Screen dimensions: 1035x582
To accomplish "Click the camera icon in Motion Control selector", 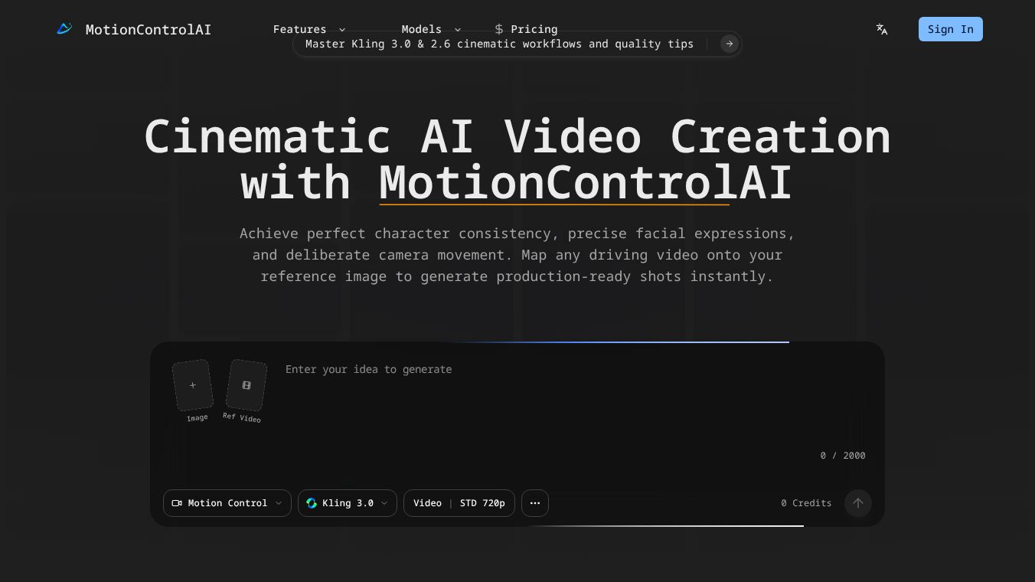I will point(177,503).
